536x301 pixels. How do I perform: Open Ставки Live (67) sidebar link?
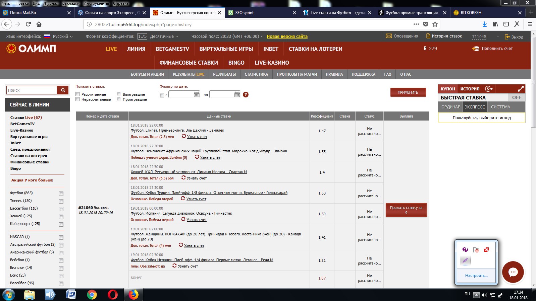26,118
